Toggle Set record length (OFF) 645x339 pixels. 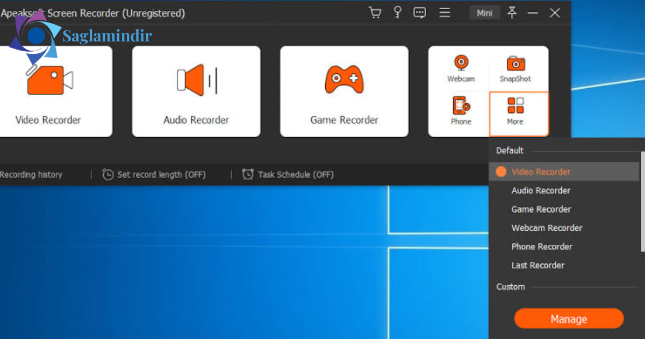point(161,174)
